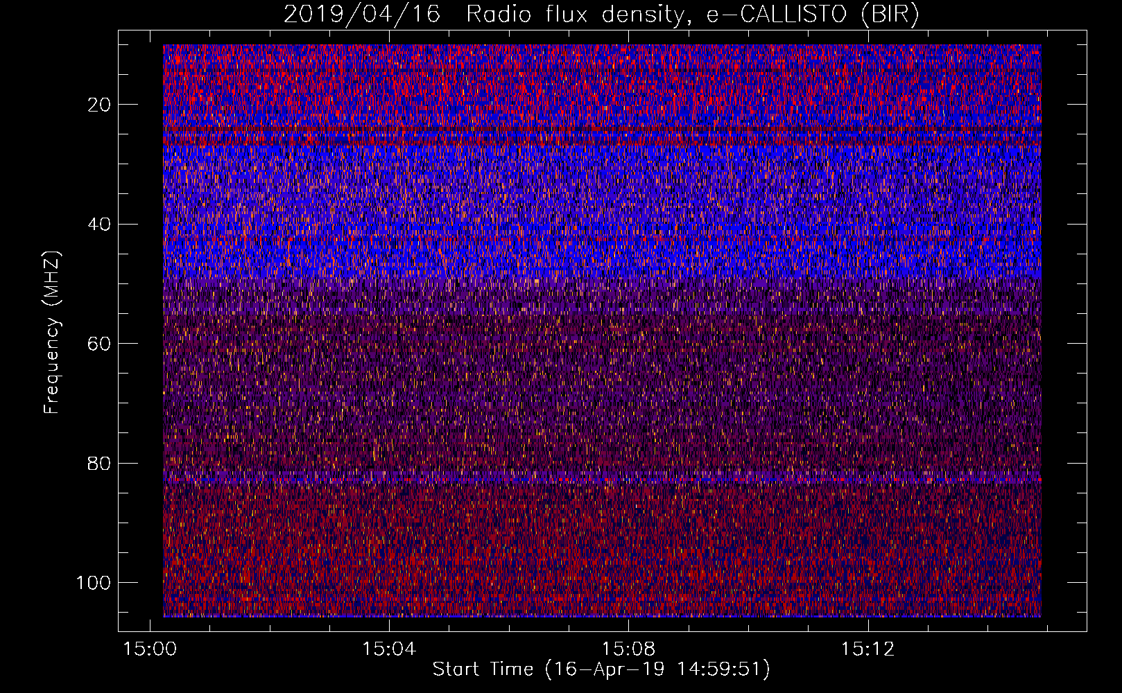The image size is (1122, 693).
Task: Click the 15:00 time tick label
Action: coord(150,649)
